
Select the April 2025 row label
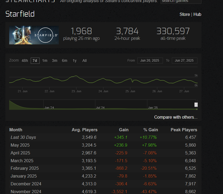tap(20, 153)
